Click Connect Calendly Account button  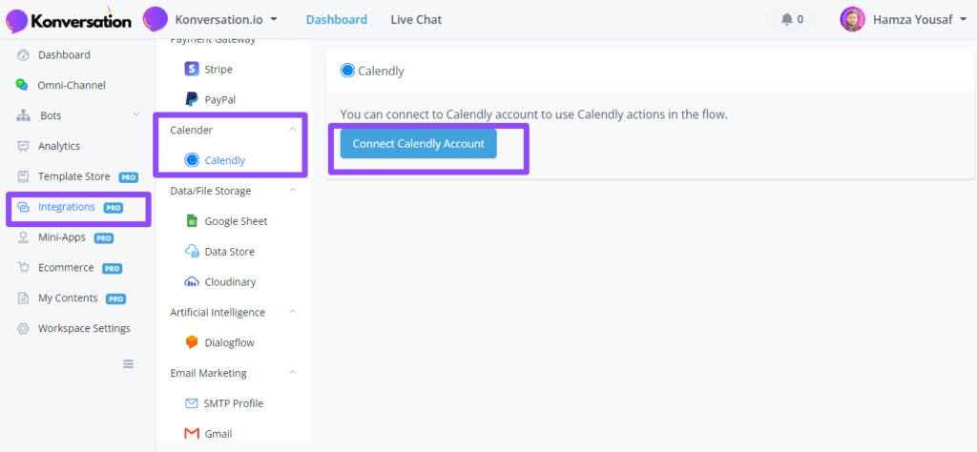coord(419,144)
